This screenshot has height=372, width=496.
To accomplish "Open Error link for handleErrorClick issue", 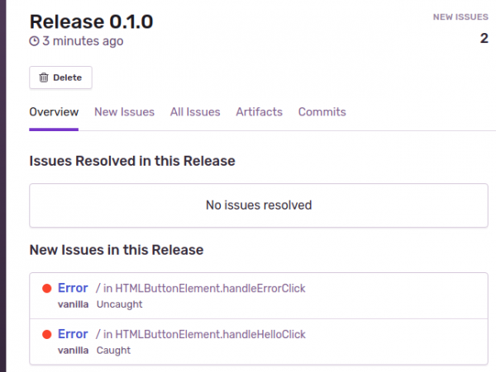I will point(73,288).
